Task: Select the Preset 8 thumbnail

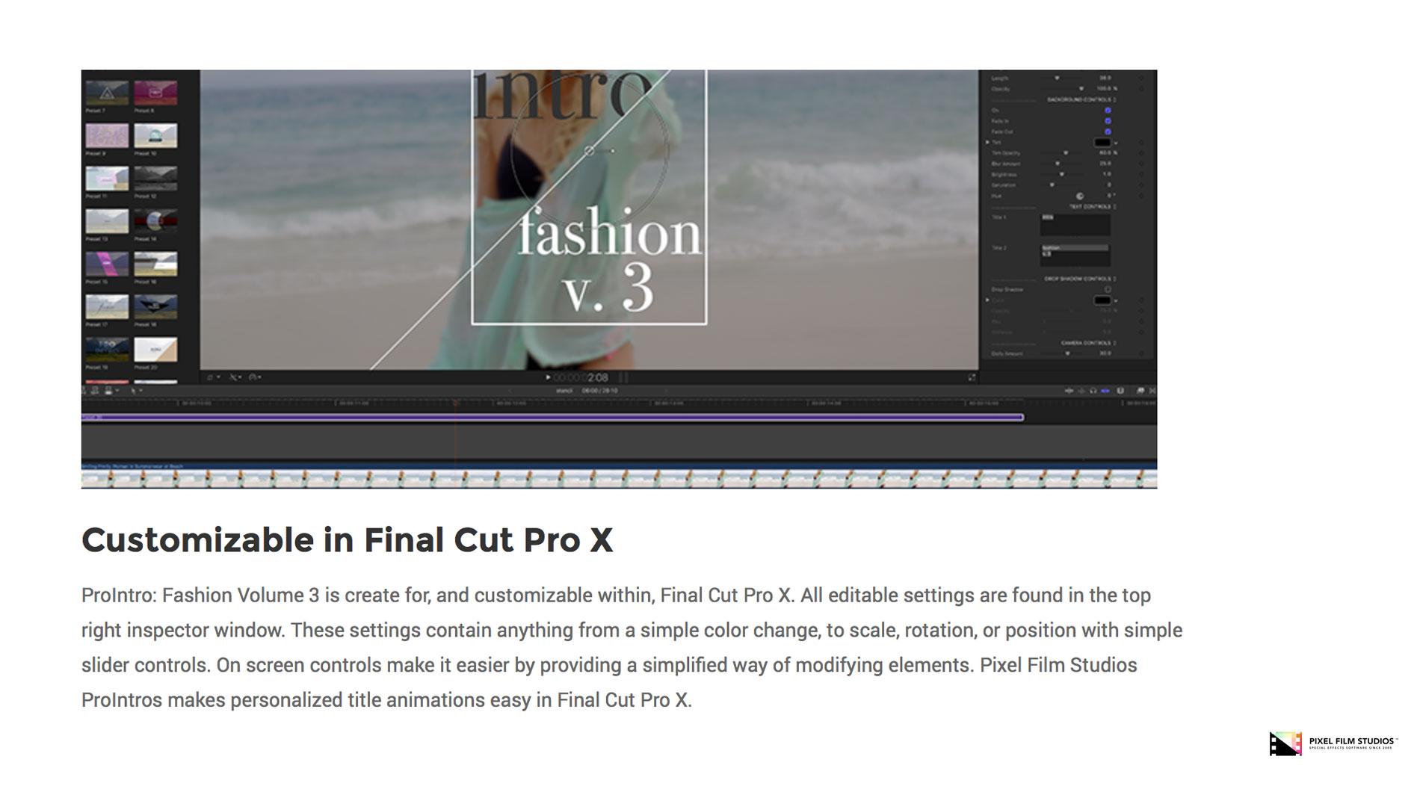Action: (x=155, y=93)
